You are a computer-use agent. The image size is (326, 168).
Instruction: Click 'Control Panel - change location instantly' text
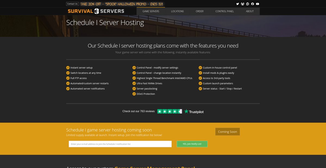click(x=159, y=73)
